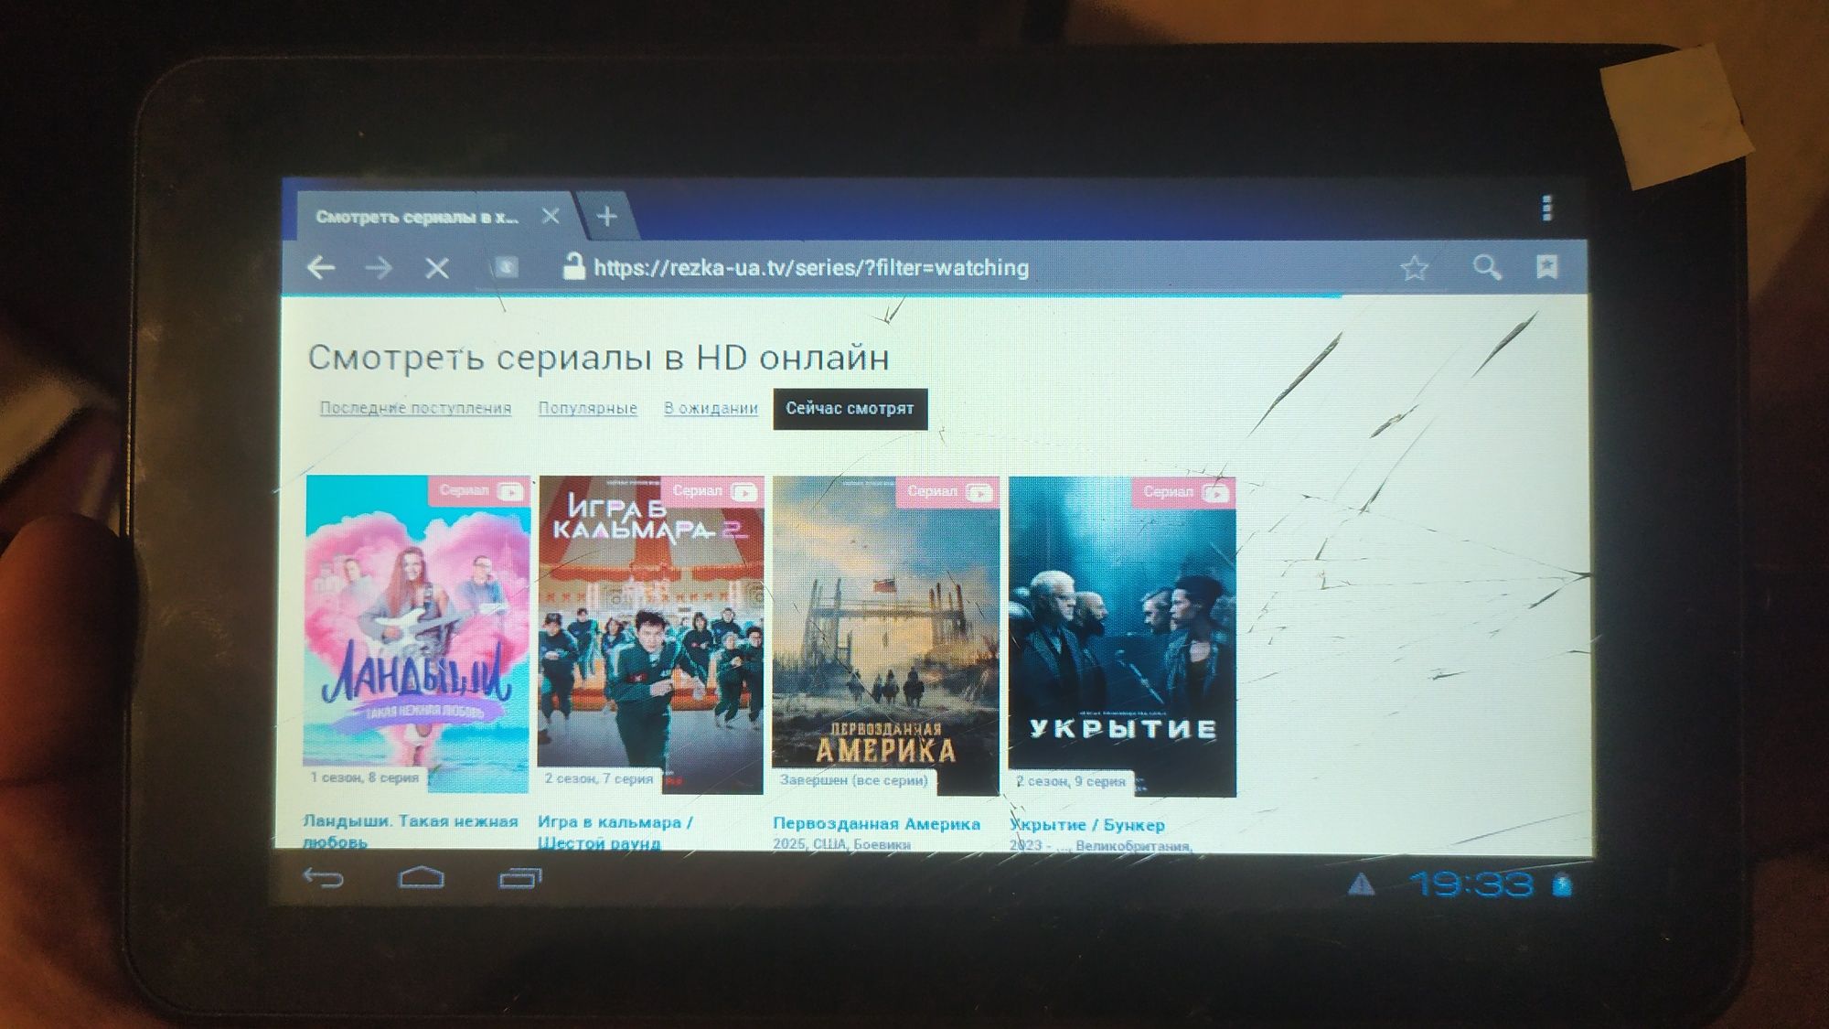
Task: Stop page loading with the X icon
Action: click(437, 268)
